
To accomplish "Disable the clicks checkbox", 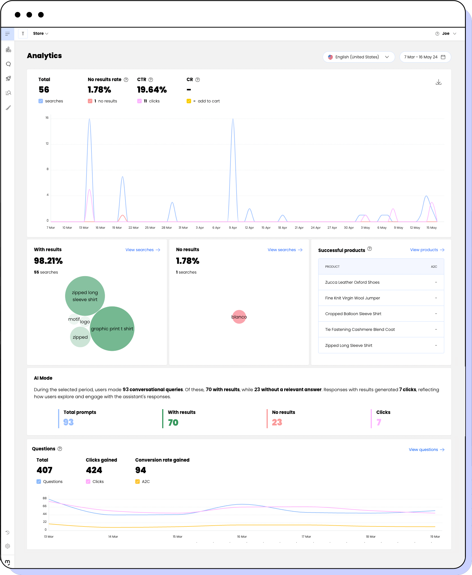I will click(139, 101).
